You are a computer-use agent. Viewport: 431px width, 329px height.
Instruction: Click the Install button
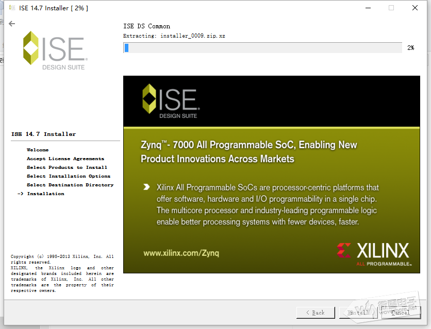[x=358, y=313]
